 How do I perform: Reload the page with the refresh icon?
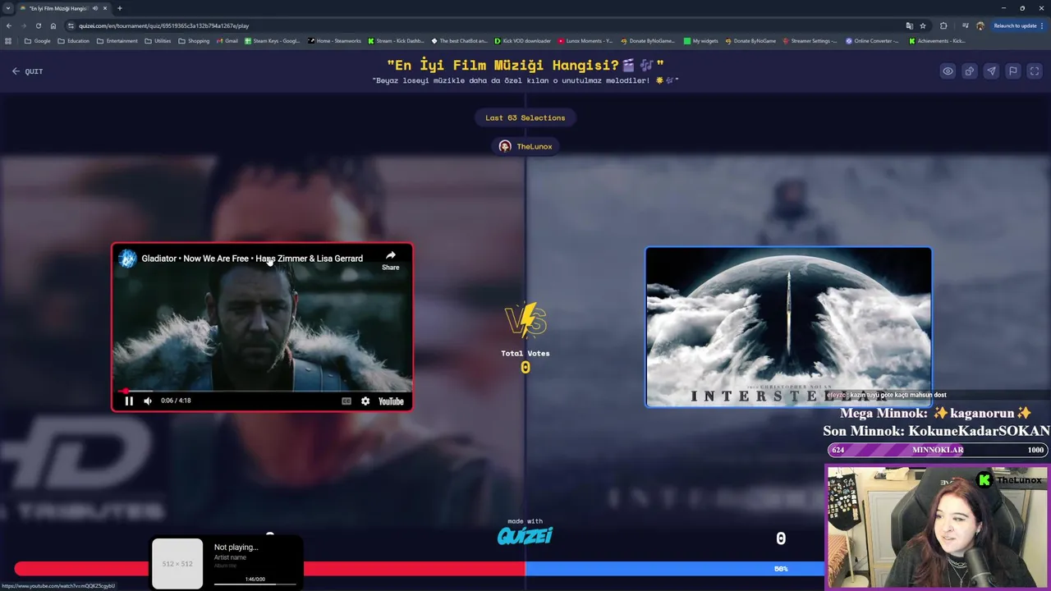click(x=38, y=25)
